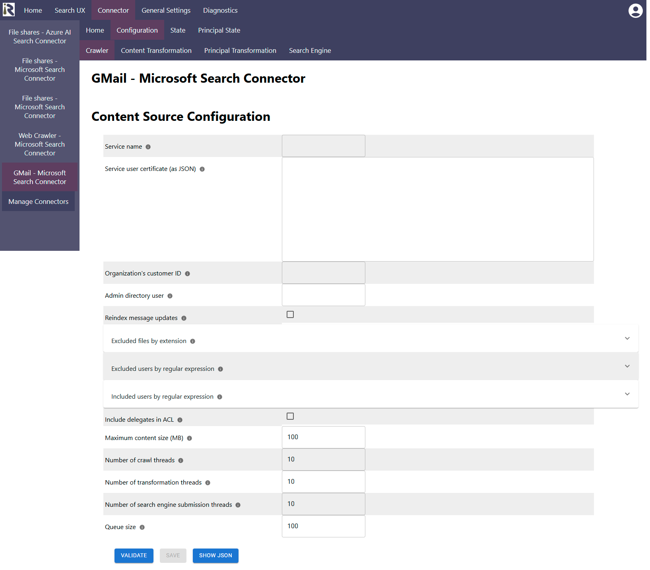
Task: Focus Number of crawl threads field
Action: (x=324, y=459)
